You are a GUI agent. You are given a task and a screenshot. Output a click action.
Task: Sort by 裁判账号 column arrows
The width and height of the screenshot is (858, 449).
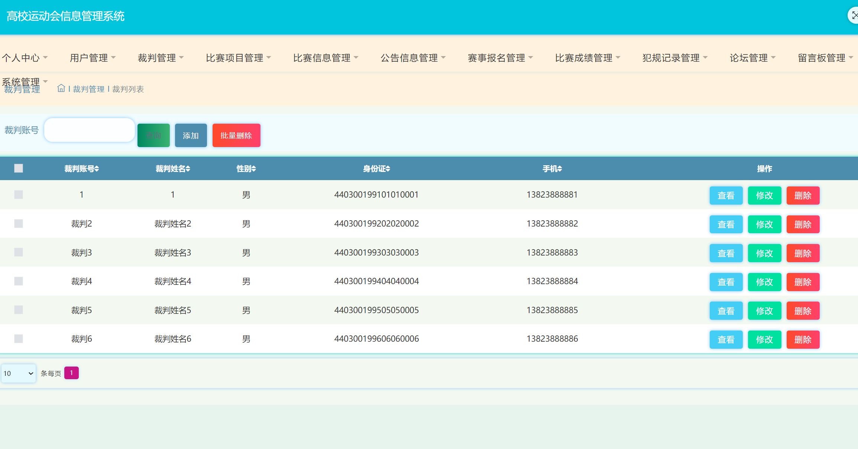[97, 169]
